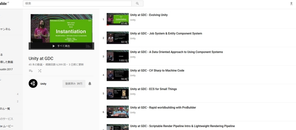296x130 pixels.
Task: Open 'Unity at GDC - Evolving Unity' title
Action: (149, 15)
